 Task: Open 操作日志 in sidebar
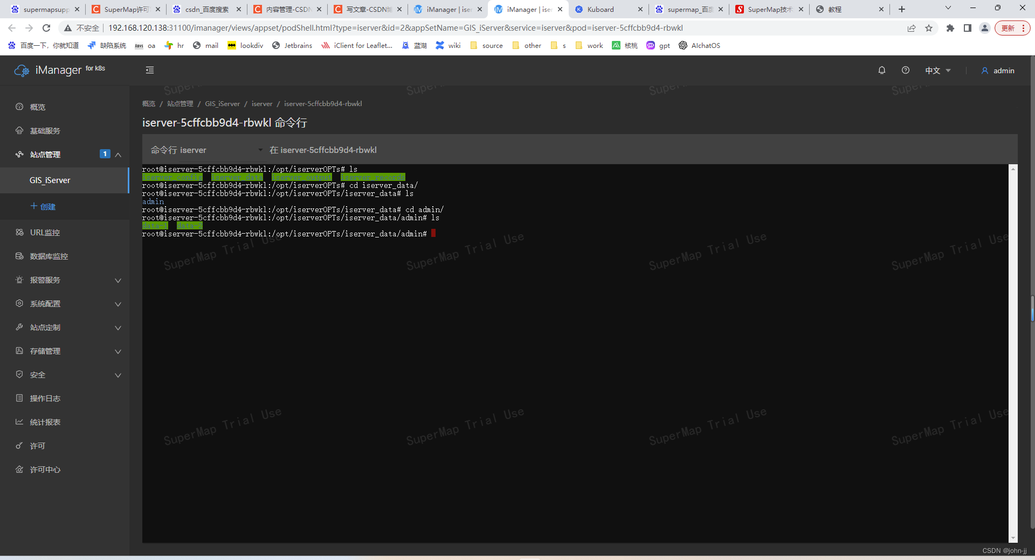45,398
